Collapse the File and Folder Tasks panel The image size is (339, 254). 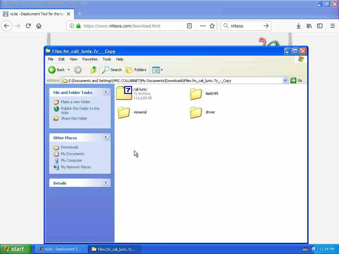(x=106, y=92)
